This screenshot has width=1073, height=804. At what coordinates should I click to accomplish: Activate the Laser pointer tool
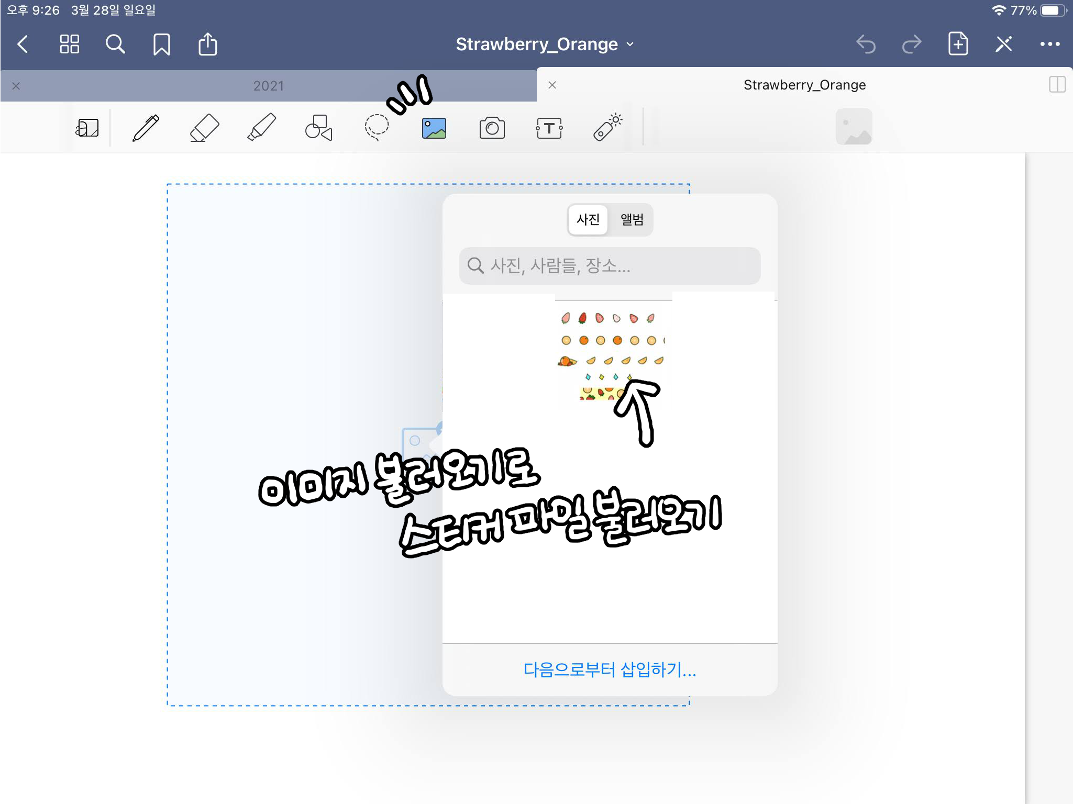point(607,128)
